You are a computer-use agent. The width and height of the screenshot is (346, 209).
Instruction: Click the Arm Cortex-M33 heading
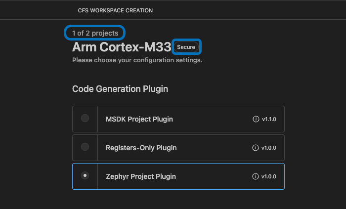[x=121, y=47]
